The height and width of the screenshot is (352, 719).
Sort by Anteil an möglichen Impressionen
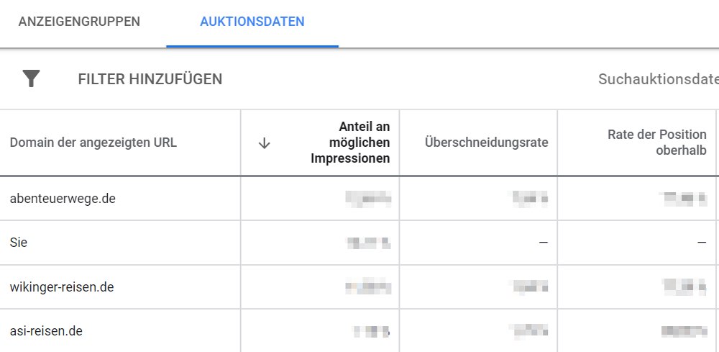350,143
